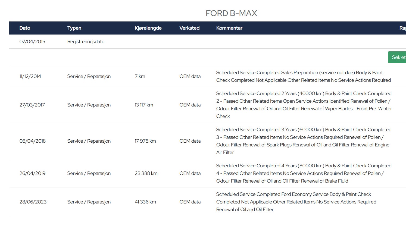Select the date 26/04/2019
406x232 pixels.
coord(32,173)
